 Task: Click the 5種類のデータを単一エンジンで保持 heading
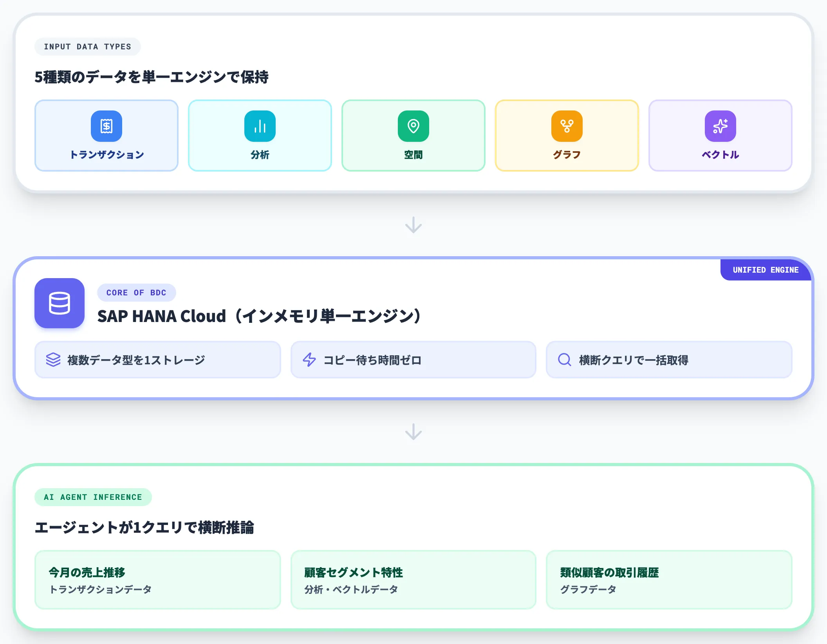(x=152, y=77)
